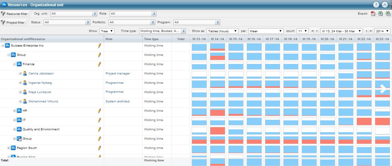The width and height of the screenshot is (392, 166).
Task: Expand Carina Jakobsson's resource row
Action: (x=21, y=74)
